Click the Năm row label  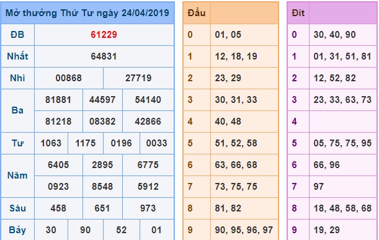coord(17,176)
